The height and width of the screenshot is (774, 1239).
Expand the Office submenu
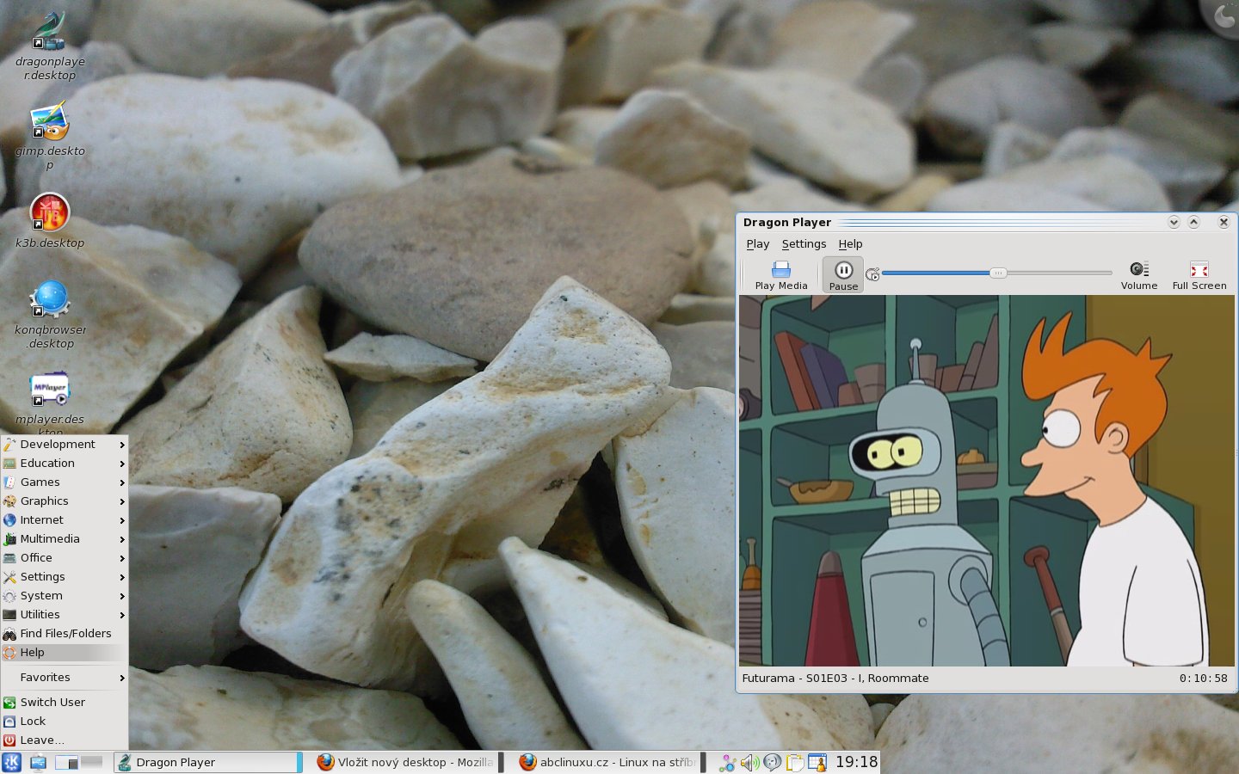65,558
